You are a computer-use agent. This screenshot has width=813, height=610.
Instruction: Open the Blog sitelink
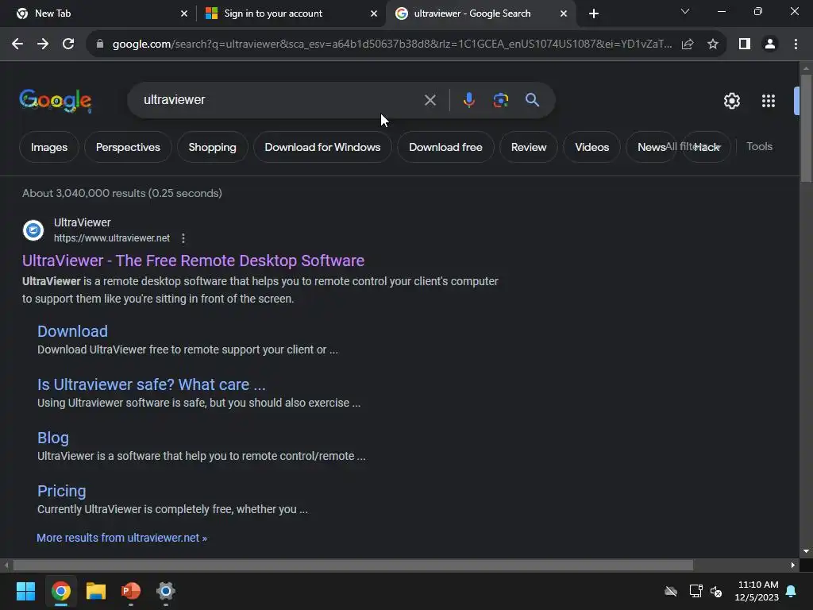click(53, 438)
